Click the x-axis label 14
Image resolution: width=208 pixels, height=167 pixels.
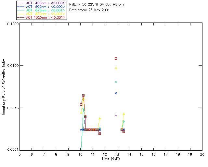[x=129, y=154]
